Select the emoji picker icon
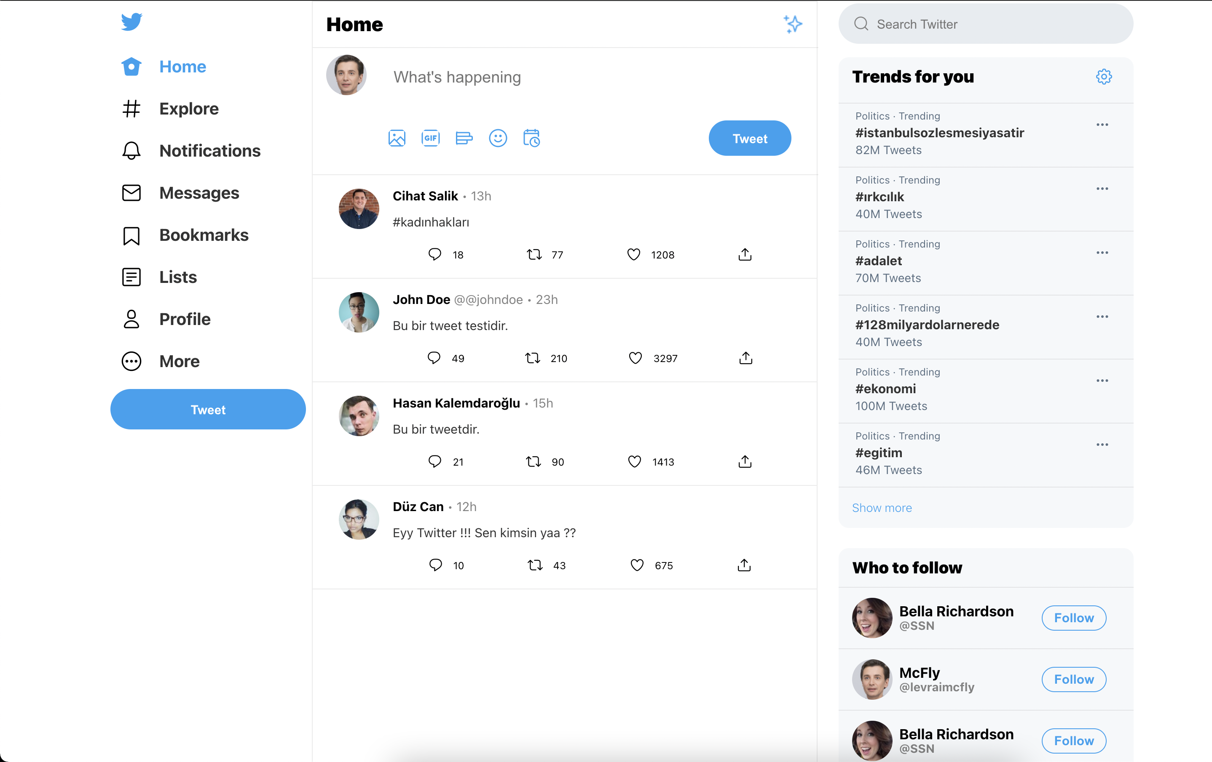1212x762 pixels. pos(497,138)
